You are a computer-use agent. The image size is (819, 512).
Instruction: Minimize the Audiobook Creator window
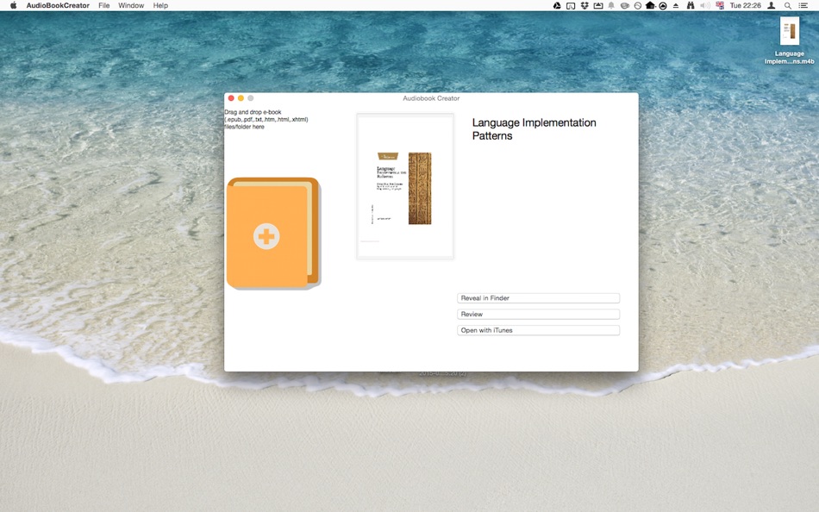(241, 97)
